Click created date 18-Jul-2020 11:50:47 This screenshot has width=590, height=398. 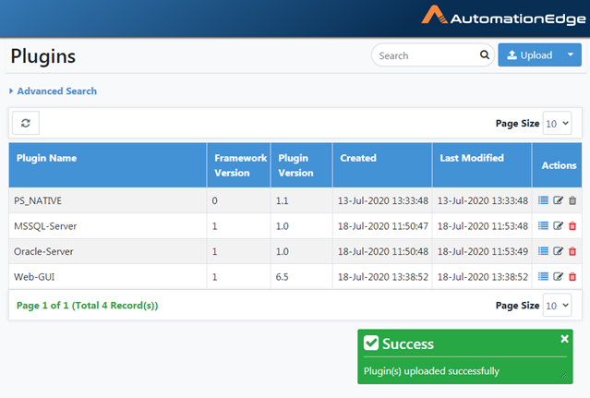point(383,226)
